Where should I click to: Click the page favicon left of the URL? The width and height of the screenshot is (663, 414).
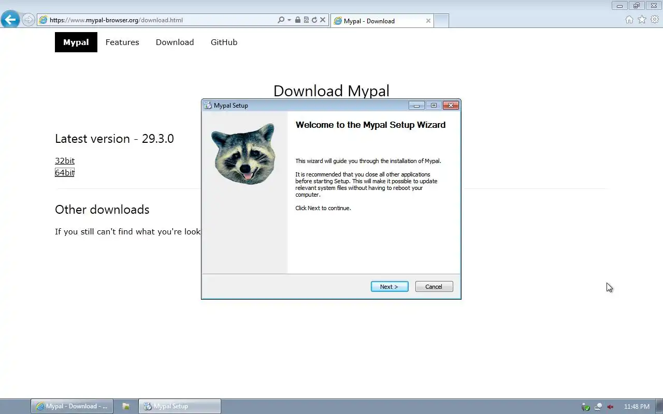[x=43, y=20]
